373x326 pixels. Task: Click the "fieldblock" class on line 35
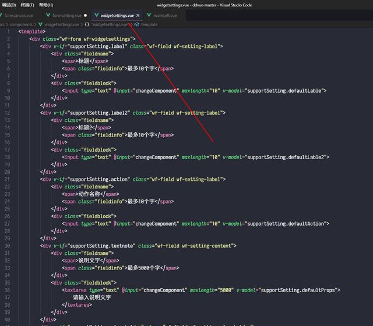[x=97, y=283]
